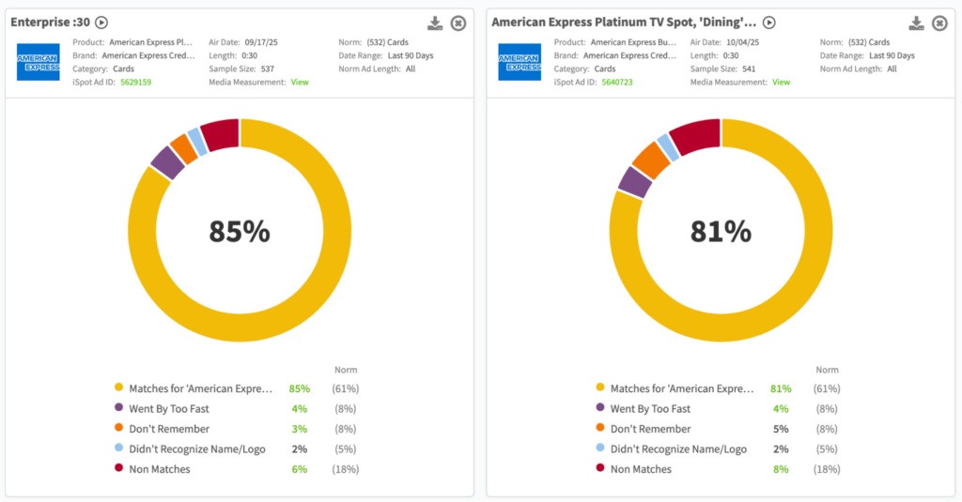The height and width of the screenshot is (502, 962).
Task: Play the American Express Platinum 'Dining' spot
Action: 769,23
